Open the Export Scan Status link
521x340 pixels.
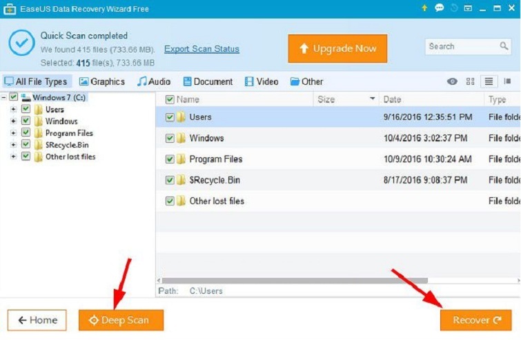click(x=201, y=49)
